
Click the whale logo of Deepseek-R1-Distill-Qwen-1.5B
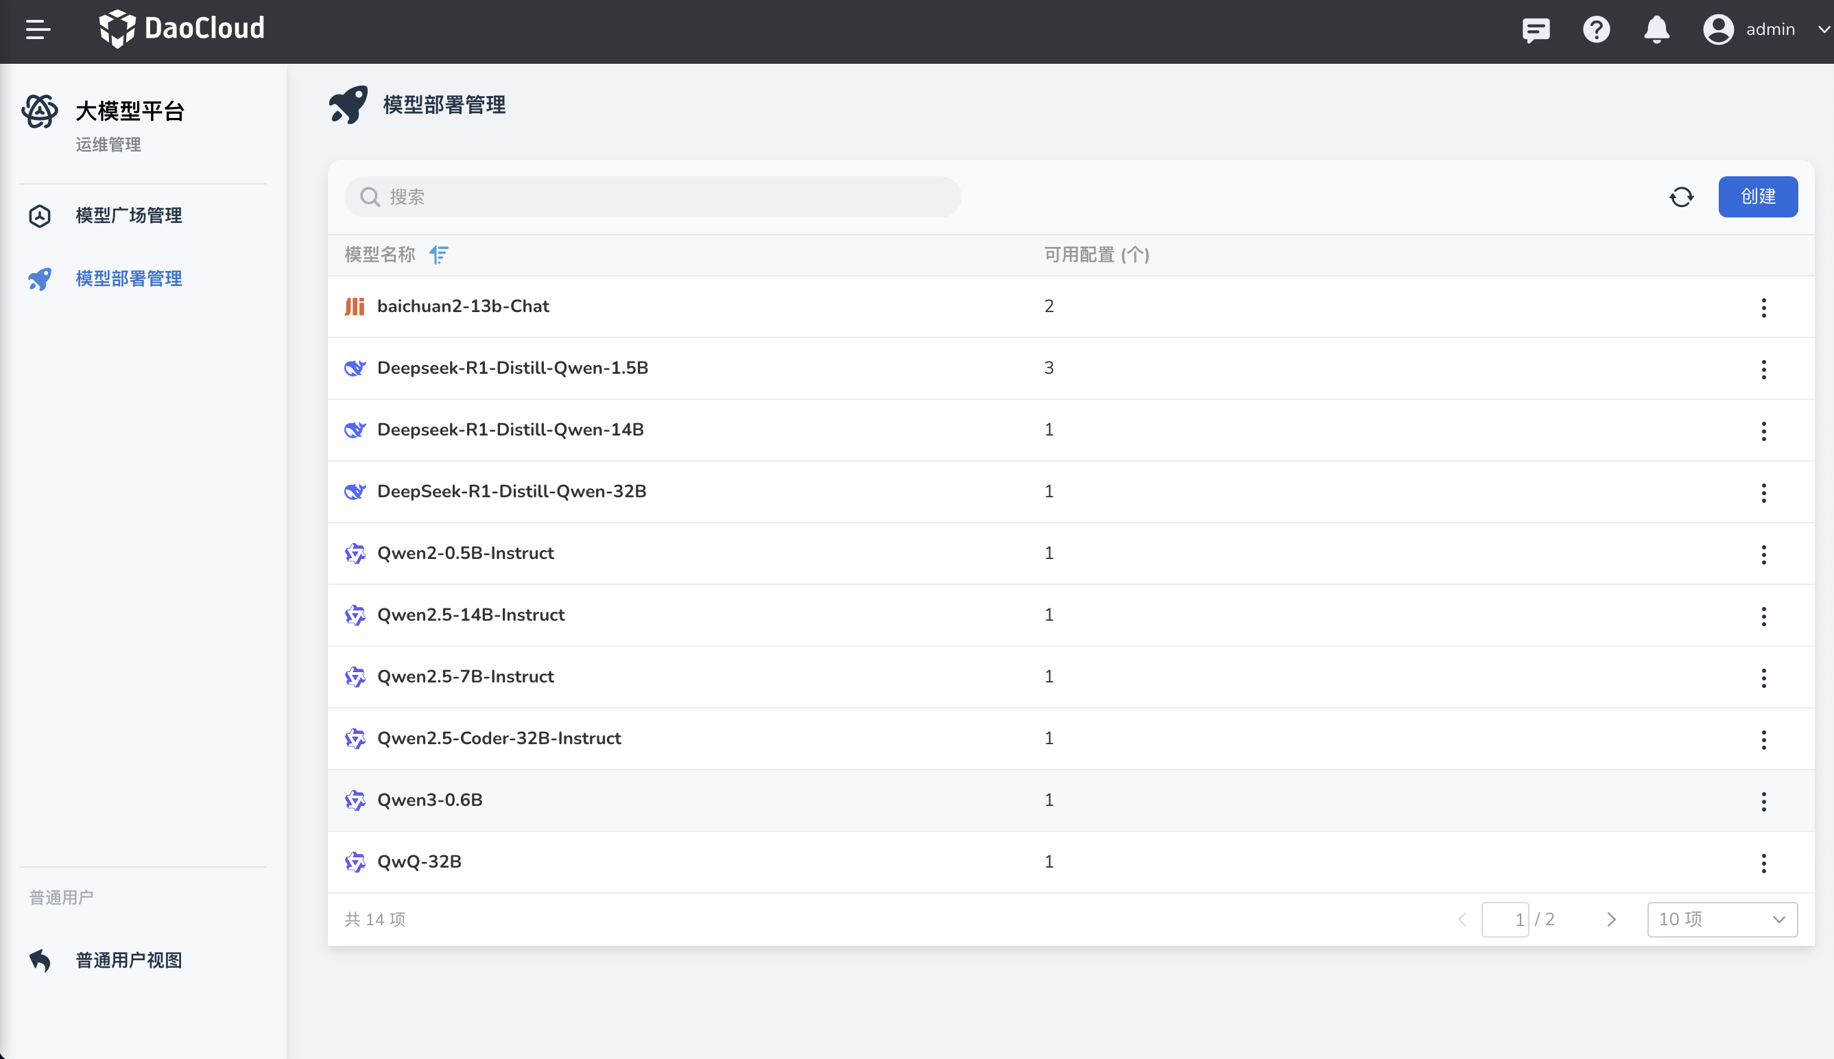point(355,368)
